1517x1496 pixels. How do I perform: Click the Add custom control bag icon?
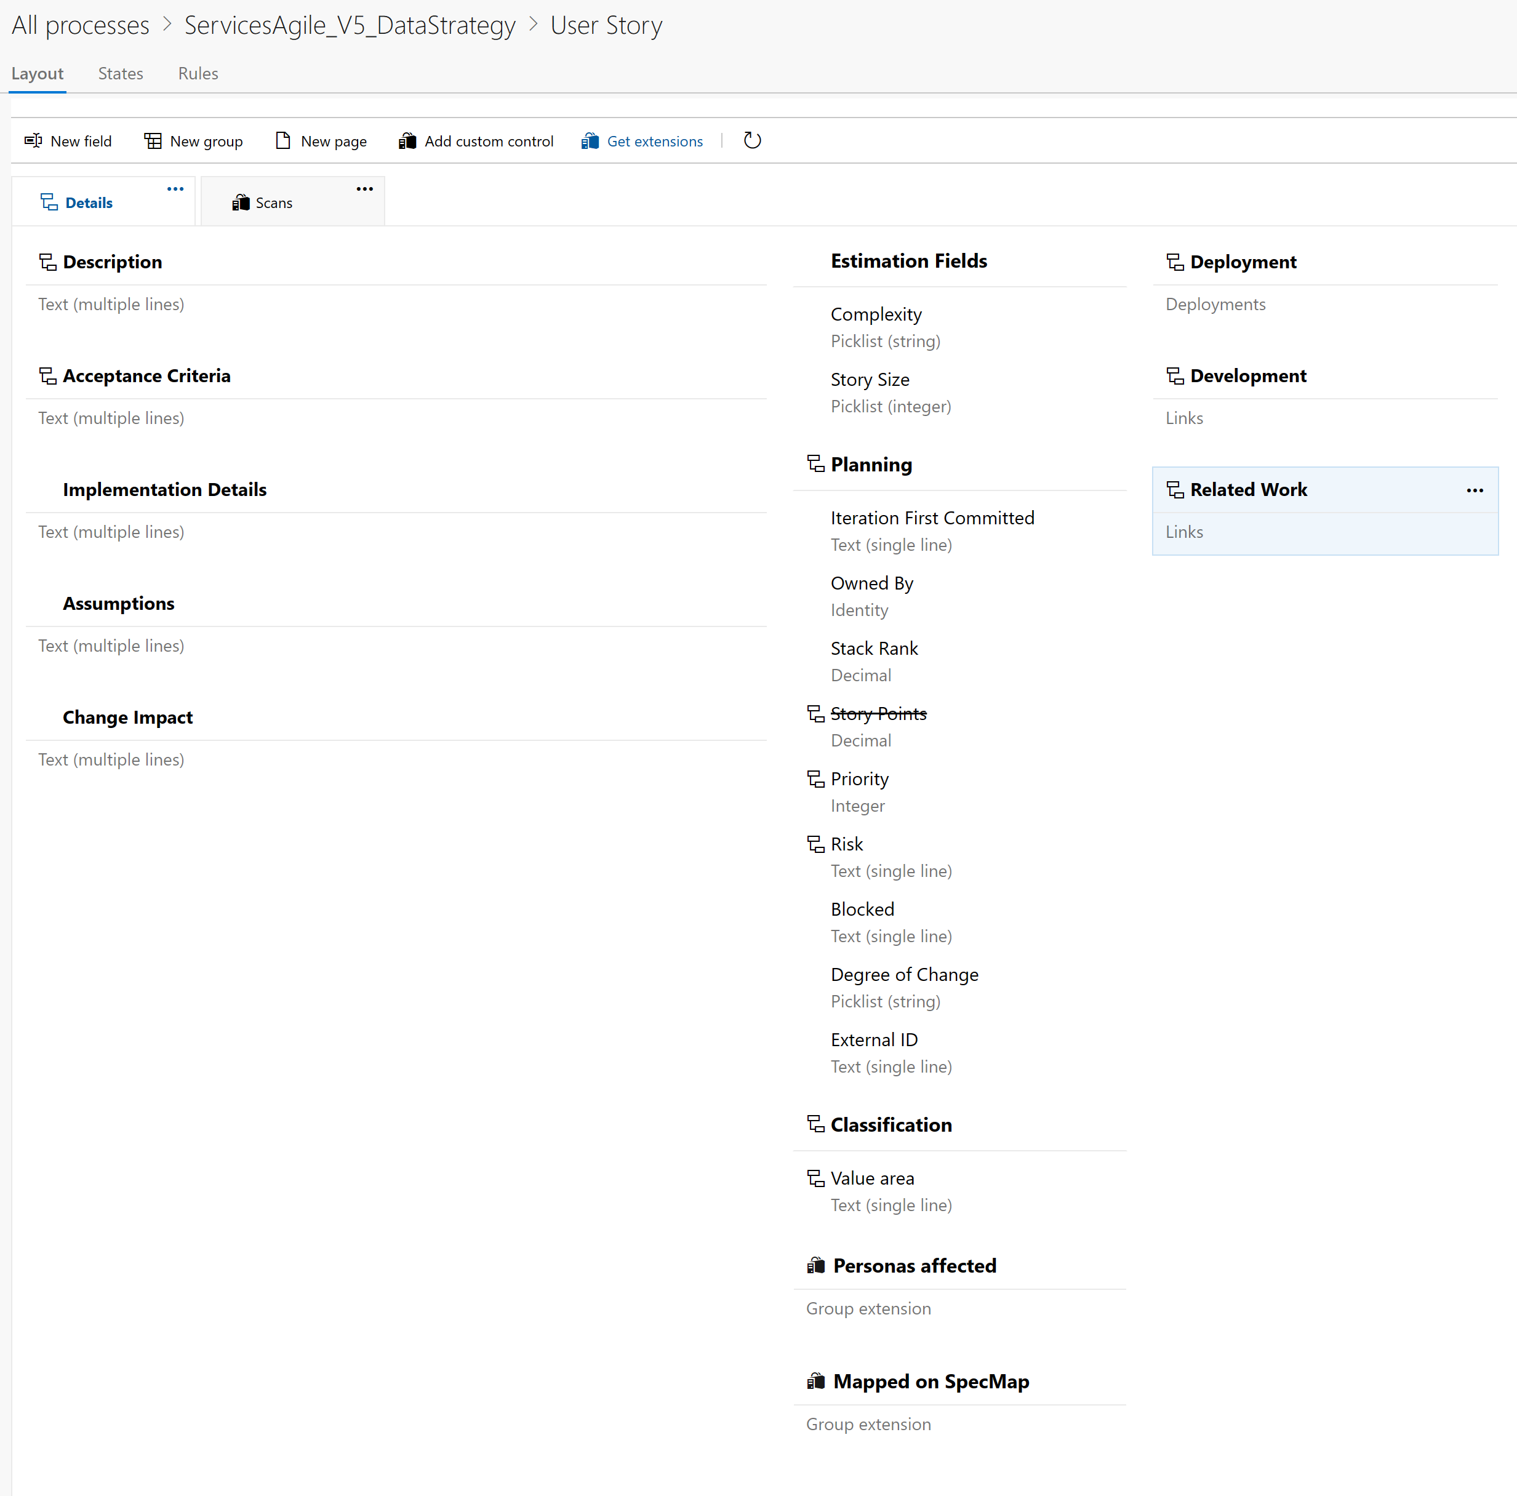coord(407,140)
